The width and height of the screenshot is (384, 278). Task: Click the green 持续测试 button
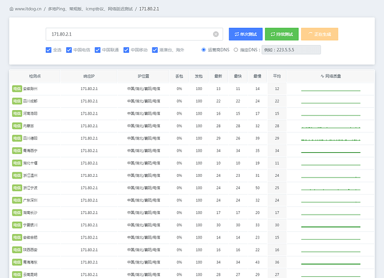(282, 34)
